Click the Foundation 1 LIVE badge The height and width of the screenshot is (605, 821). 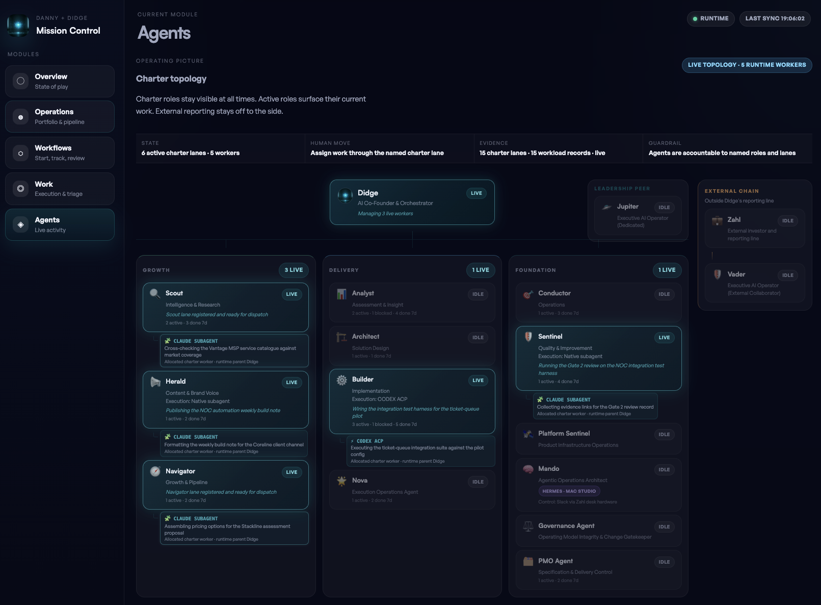[x=667, y=270]
